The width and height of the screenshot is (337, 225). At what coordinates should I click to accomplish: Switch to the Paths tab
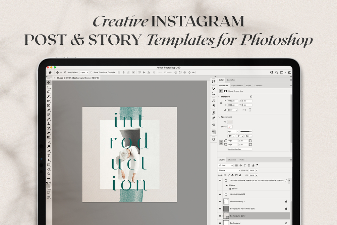click(x=242, y=160)
